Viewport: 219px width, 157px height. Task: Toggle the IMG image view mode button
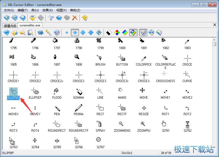coord(143,33)
